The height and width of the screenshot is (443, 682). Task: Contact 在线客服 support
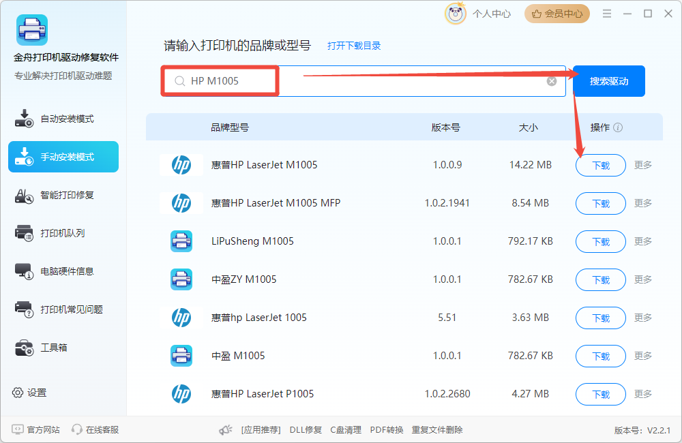(102, 429)
